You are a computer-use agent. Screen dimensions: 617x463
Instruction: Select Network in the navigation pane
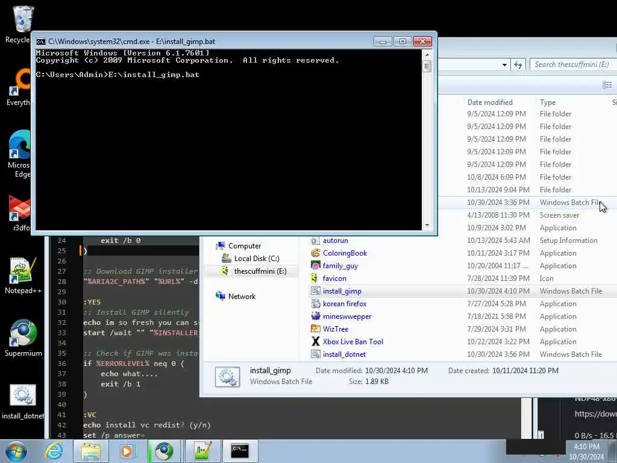[242, 296]
